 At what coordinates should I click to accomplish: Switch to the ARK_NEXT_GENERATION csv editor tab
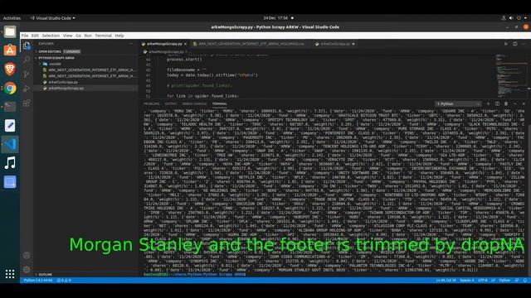(x=251, y=44)
